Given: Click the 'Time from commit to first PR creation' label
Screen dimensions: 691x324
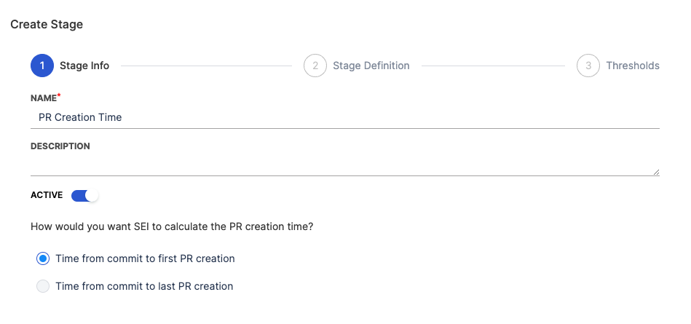Looking at the screenshot, I should [x=145, y=258].
